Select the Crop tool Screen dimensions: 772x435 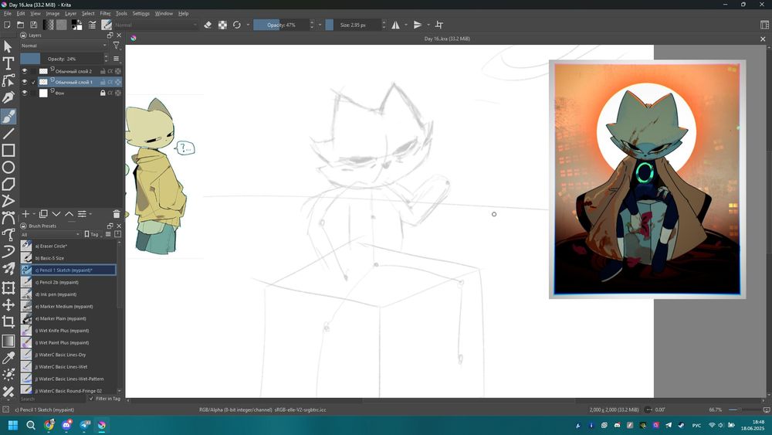pos(8,321)
